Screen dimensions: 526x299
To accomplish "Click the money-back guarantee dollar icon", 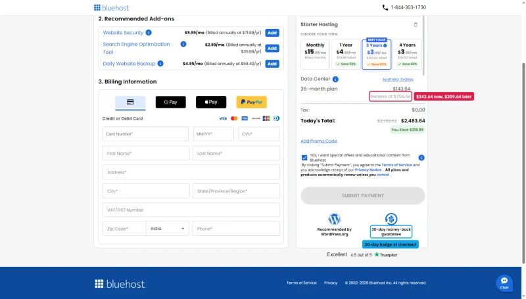I will [391, 219].
